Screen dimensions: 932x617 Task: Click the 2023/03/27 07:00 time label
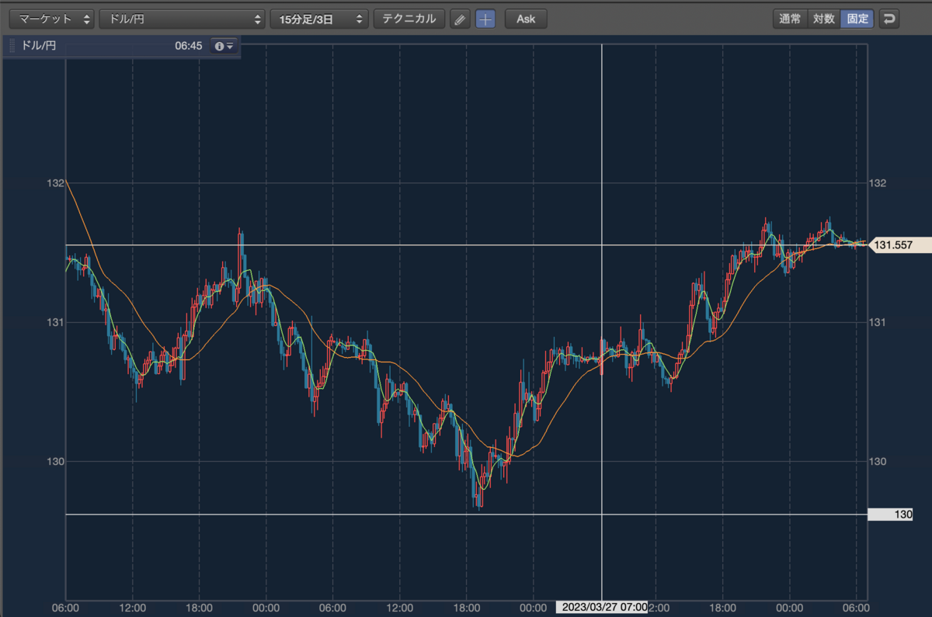pos(603,607)
